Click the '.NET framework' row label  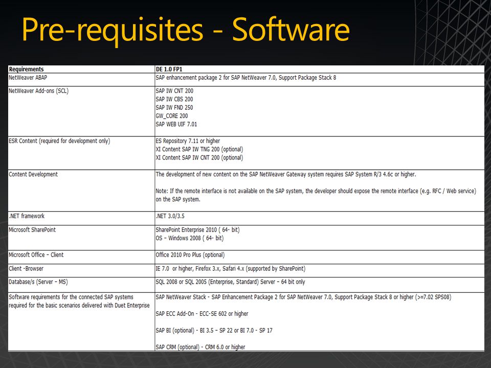click(x=27, y=216)
